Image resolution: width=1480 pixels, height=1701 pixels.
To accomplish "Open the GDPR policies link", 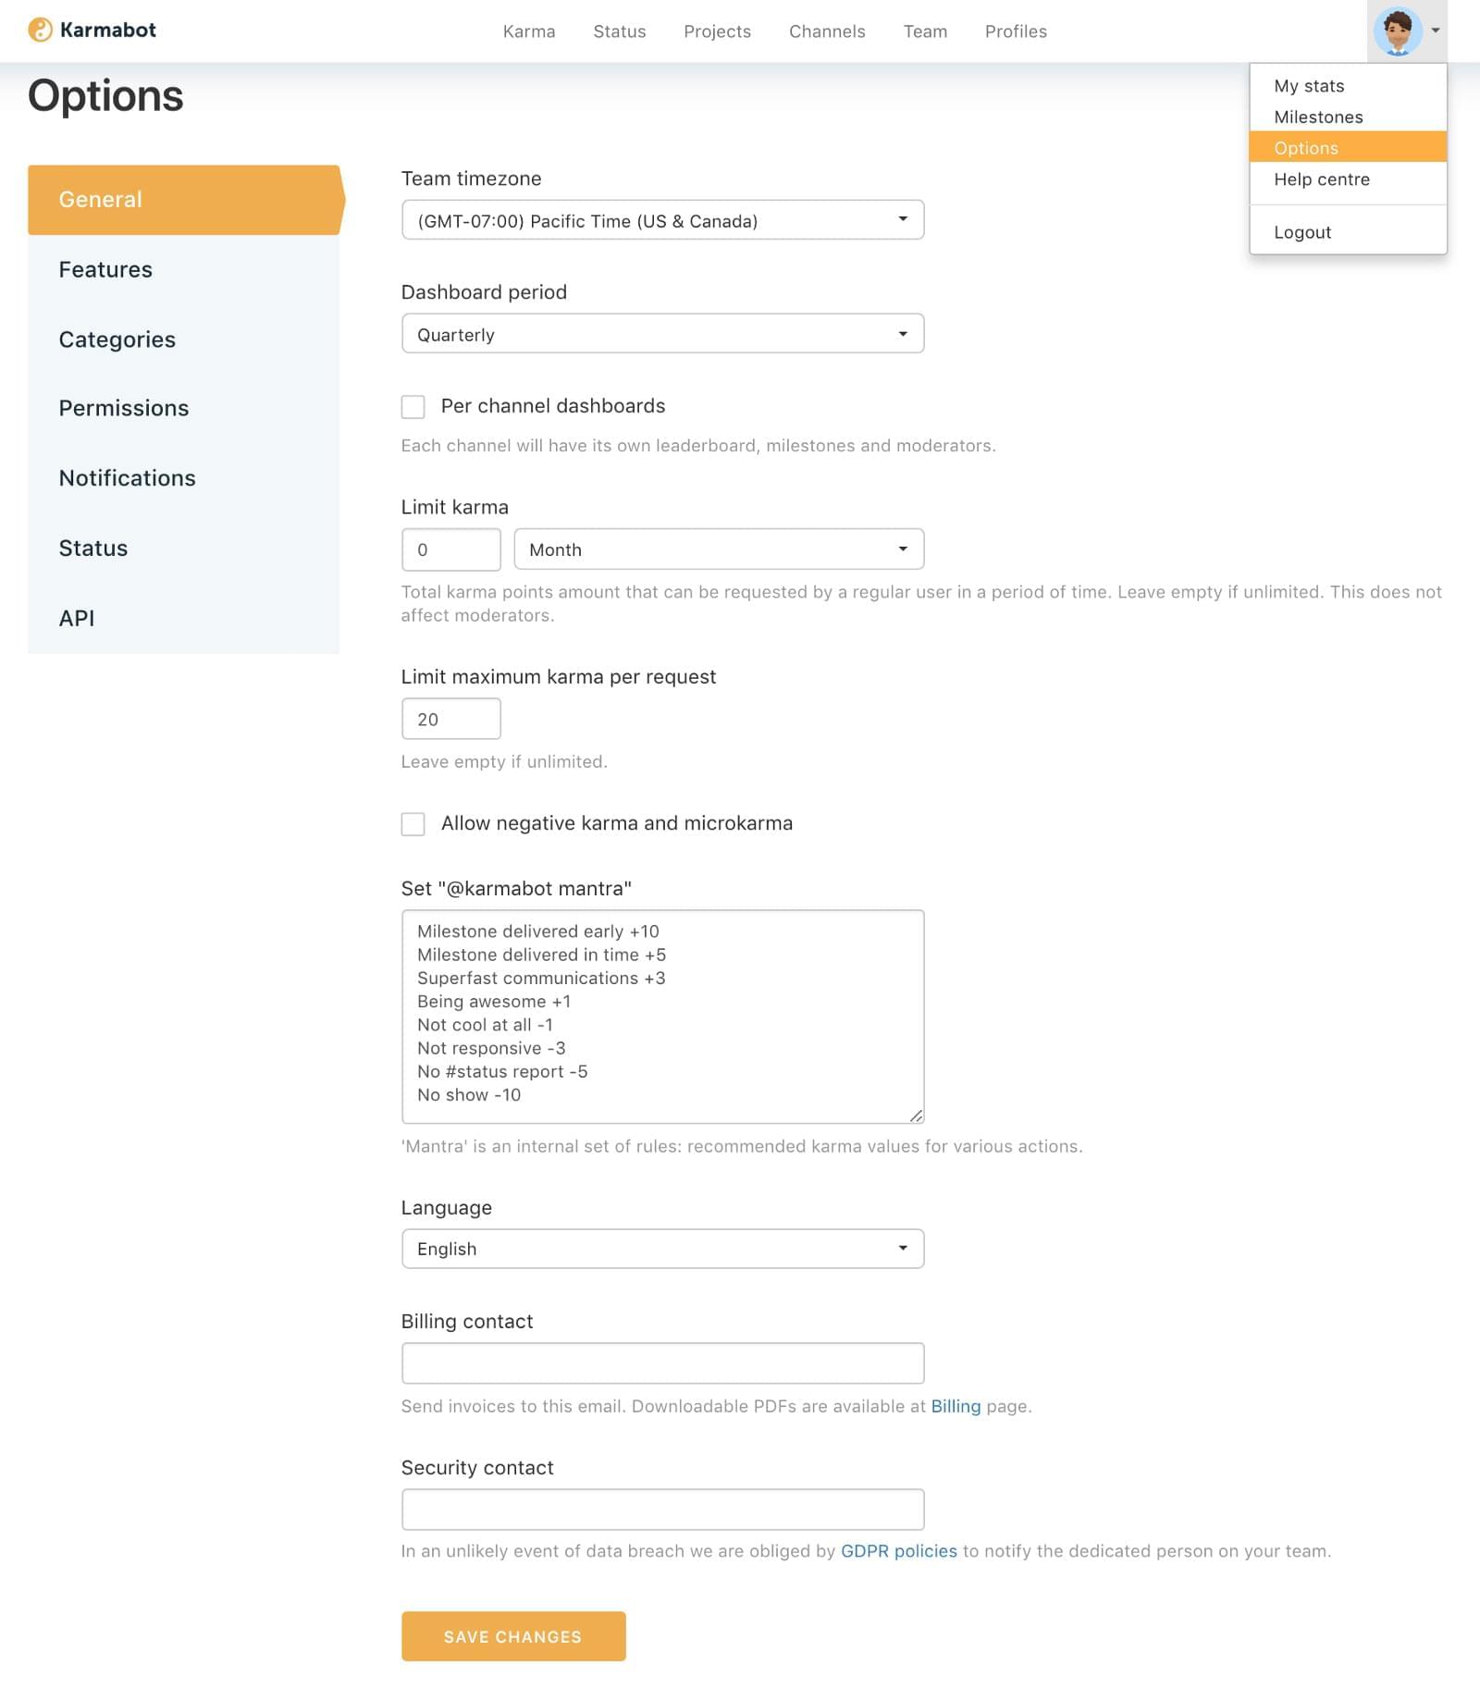I will (898, 1551).
